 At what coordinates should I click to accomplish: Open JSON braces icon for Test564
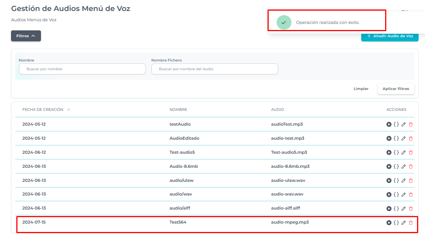[x=396, y=222]
